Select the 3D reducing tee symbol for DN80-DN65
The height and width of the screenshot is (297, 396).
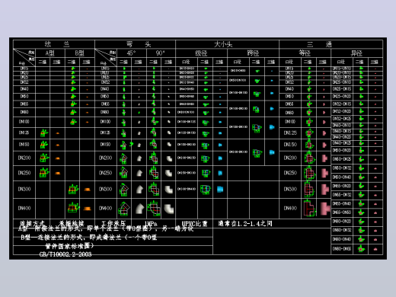pos(375,249)
